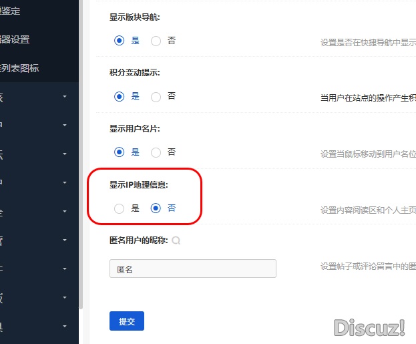Click the search icon beside 匿名用户的昵称

pyautogui.click(x=176, y=240)
